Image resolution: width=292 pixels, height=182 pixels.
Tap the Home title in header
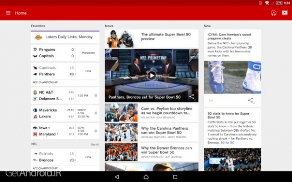point(21,13)
